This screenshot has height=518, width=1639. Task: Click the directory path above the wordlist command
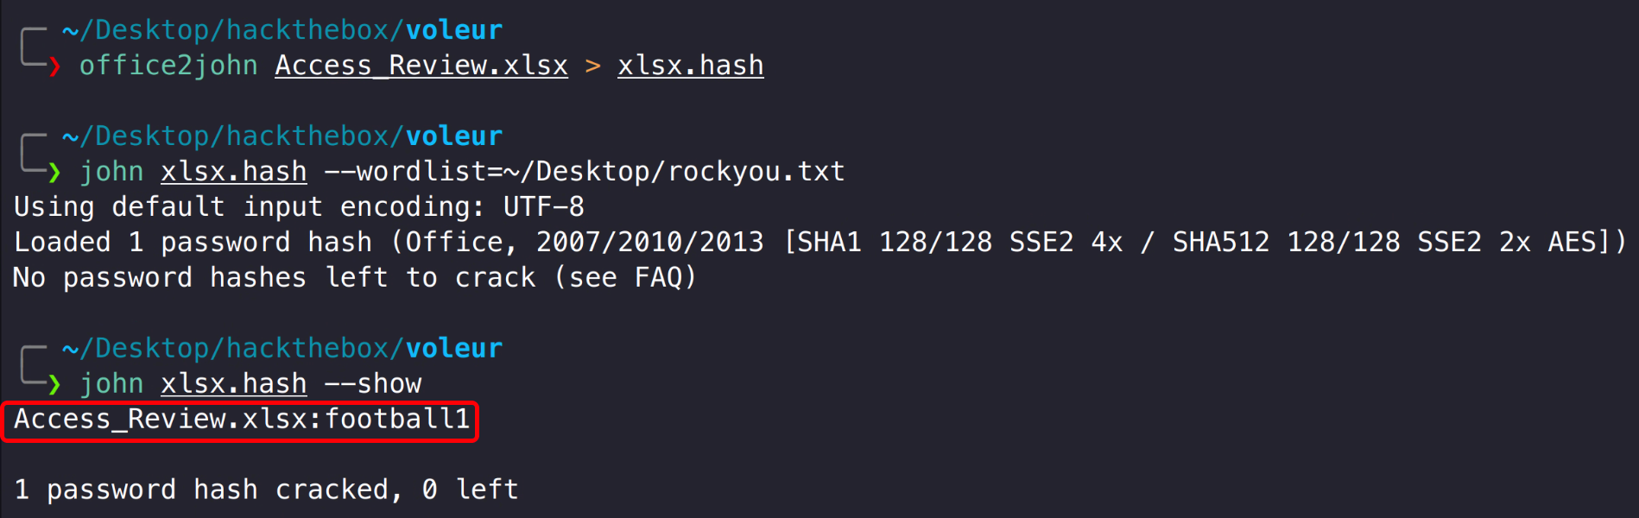pyautogui.click(x=282, y=137)
